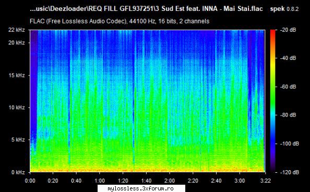Click the '2:20' time axis label

(x=193, y=181)
